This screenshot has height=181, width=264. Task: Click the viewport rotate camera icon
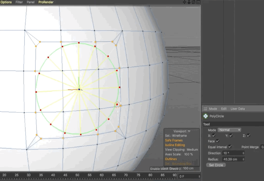pyautogui.click(x=193, y=2)
